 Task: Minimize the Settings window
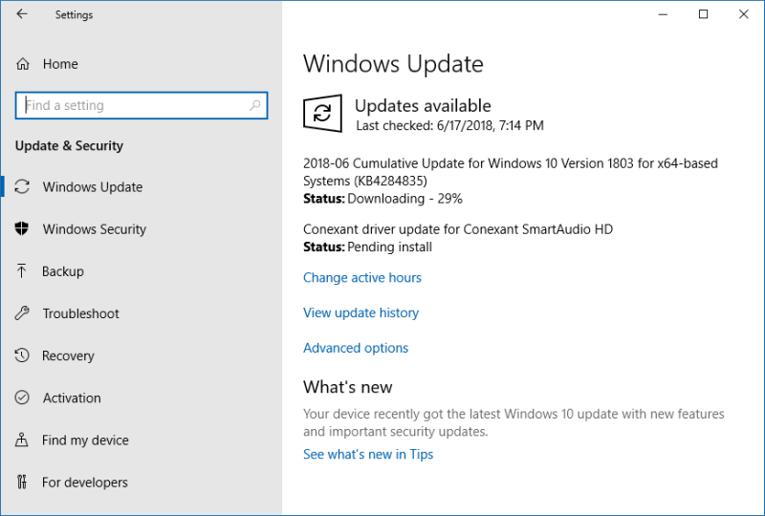point(663,14)
